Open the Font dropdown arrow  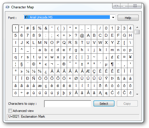(x=113, y=18)
